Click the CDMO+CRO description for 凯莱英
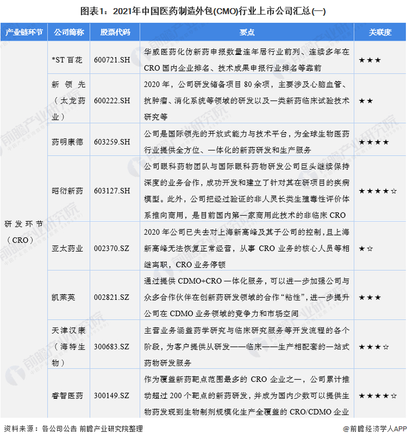Screen dimensions: 407x440 247,297
